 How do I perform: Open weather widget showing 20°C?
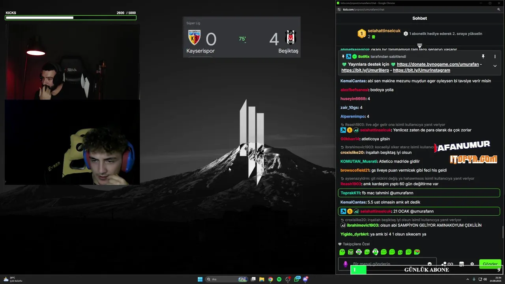click(13, 279)
